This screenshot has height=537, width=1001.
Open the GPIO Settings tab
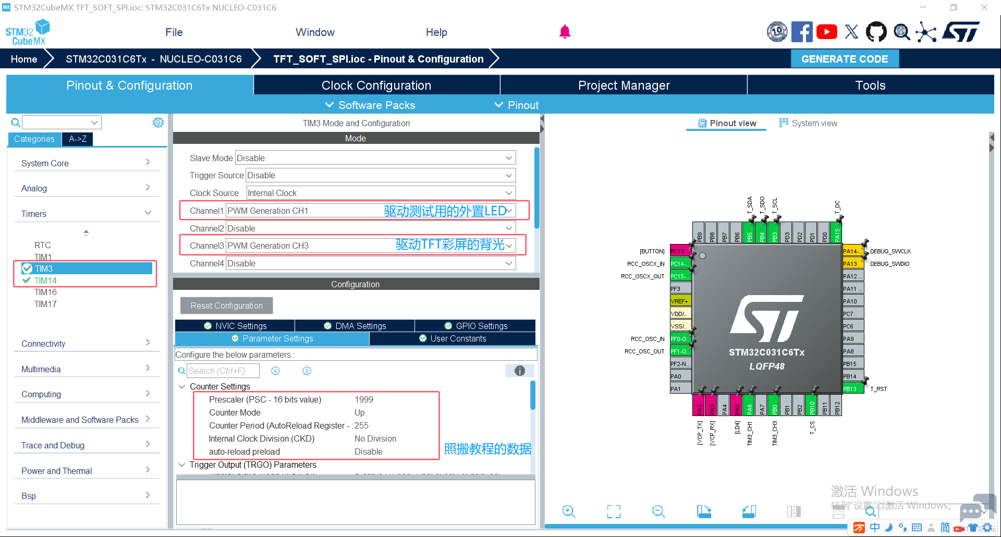475,326
